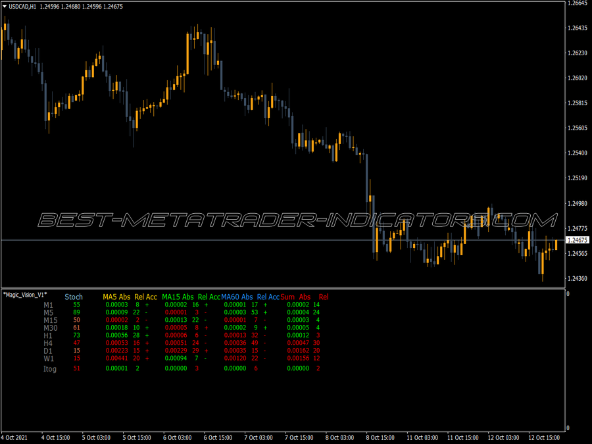This screenshot has height=444, width=592.
Task: Select the M15 timeframe row label
Action: tap(51, 320)
